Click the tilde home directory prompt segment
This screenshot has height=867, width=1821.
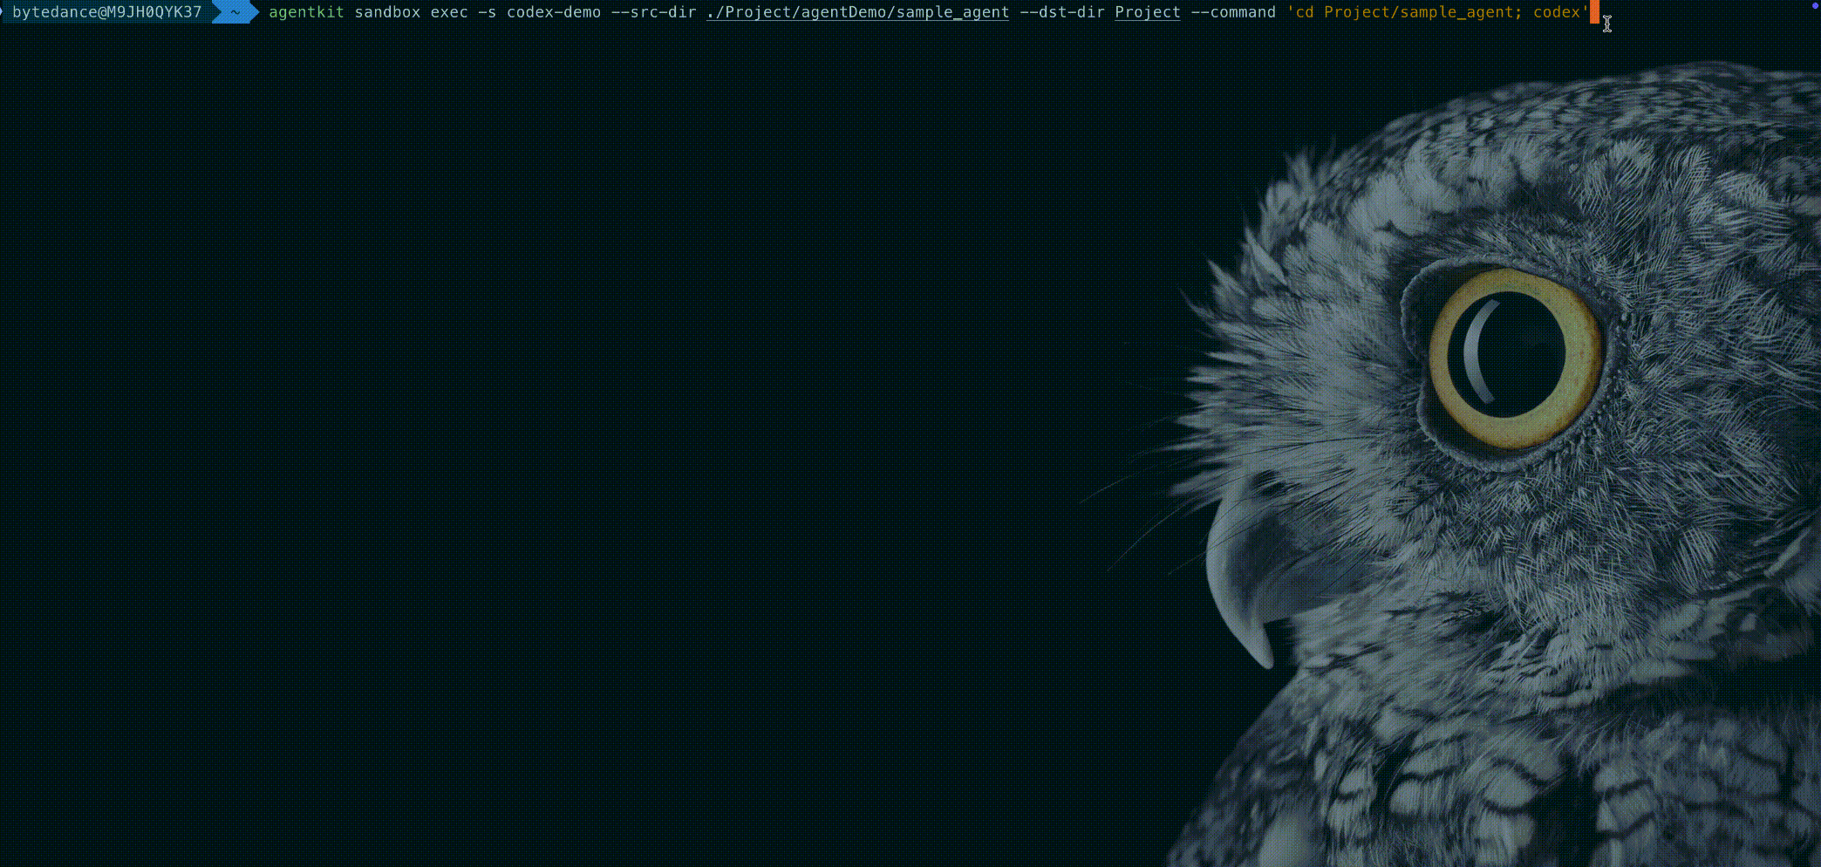(x=235, y=12)
